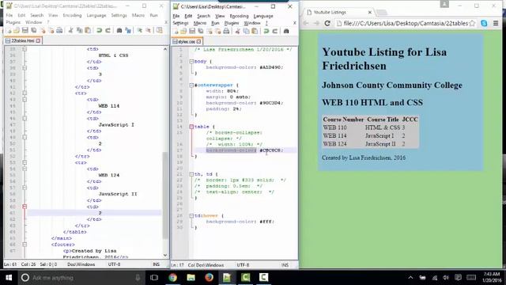Collapse the th, td rule fold marker in styles.css
This screenshot has height=285, width=506.
click(x=191, y=174)
